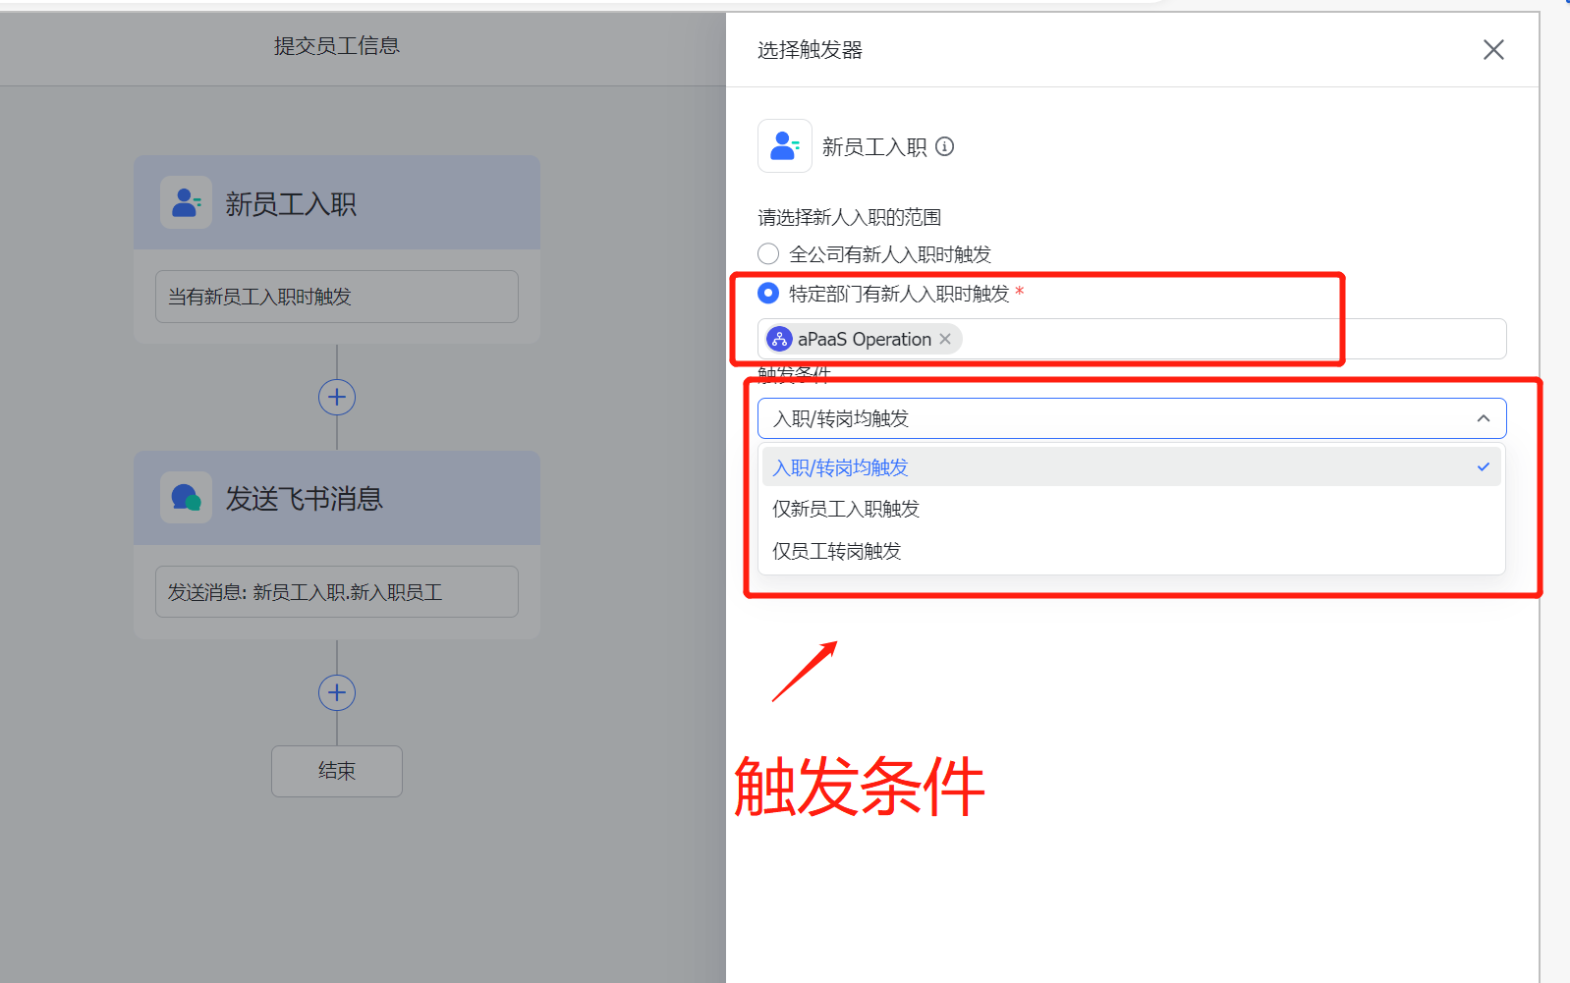This screenshot has width=1570, height=983.
Task: Add a step below 发送飞书消息 node
Action: coord(337,693)
